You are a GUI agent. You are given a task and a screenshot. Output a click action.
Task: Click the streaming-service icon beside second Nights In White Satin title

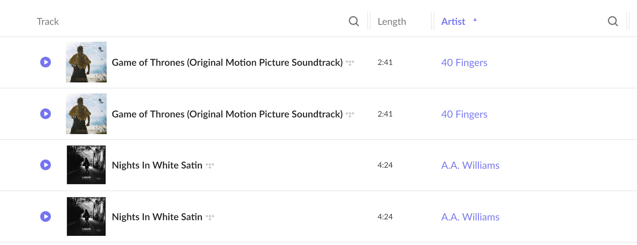point(210,217)
